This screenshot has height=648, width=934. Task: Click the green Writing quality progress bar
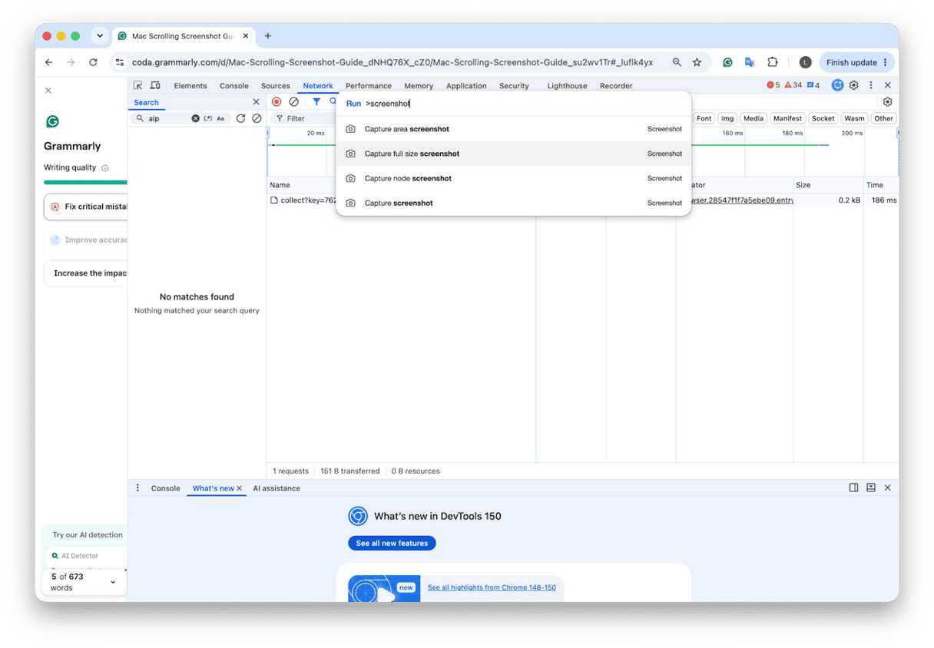point(85,183)
